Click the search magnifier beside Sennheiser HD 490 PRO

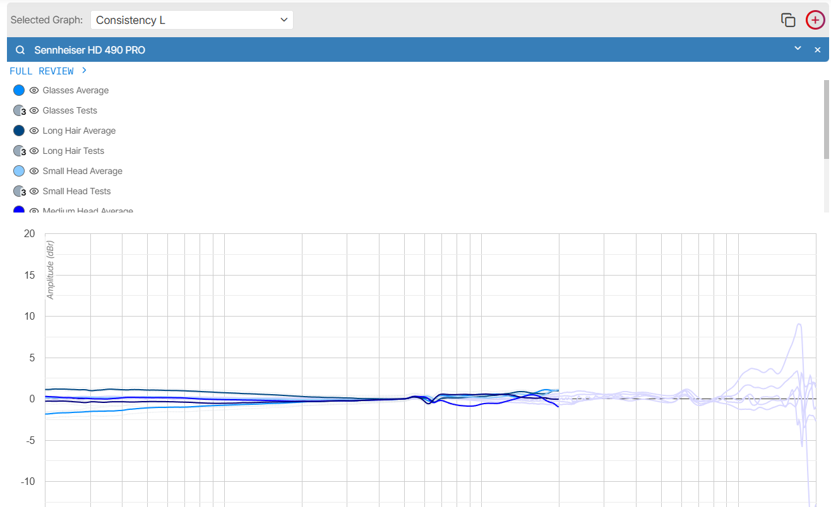click(21, 50)
